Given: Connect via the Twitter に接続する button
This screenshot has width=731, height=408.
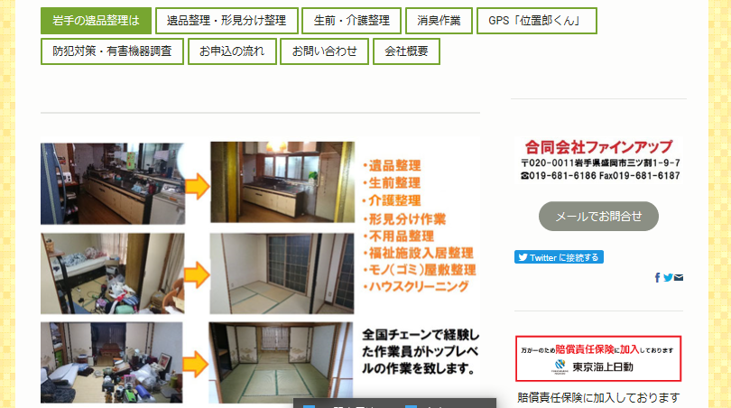Looking at the screenshot, I should pyautogui.click(x=559, y=257).
